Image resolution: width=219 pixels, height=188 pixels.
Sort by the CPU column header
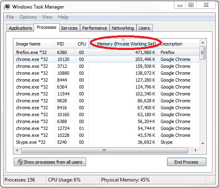click(82, 44)
